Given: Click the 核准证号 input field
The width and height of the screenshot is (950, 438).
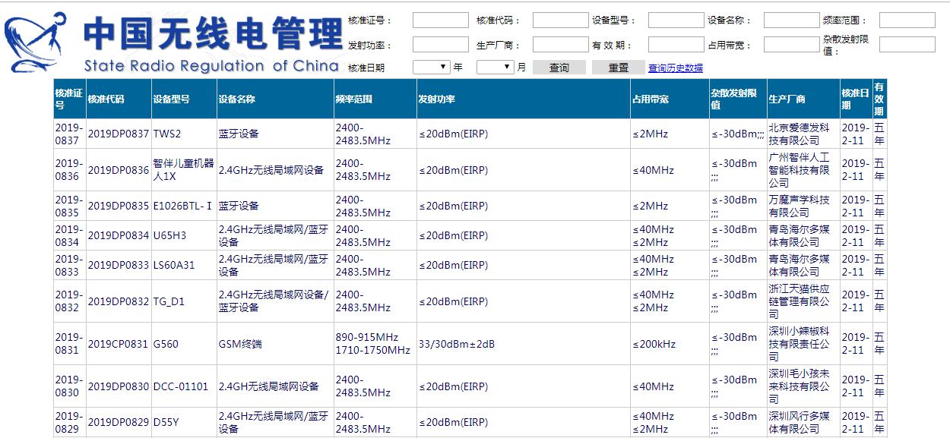Looking at the screenshot, I should (x=439, y=19).
